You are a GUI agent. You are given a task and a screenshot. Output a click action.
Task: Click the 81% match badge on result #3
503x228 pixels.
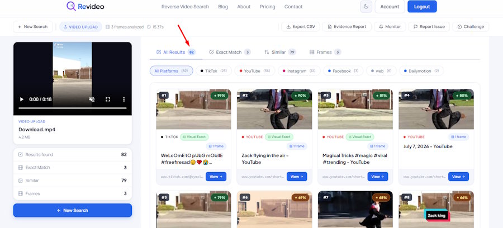[381, 96]
